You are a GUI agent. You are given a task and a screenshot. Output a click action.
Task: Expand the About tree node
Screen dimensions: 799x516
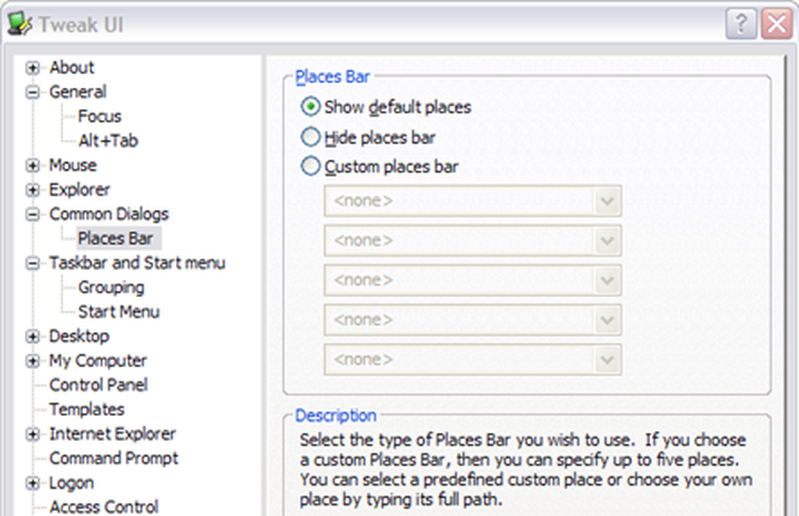point(33,68)
